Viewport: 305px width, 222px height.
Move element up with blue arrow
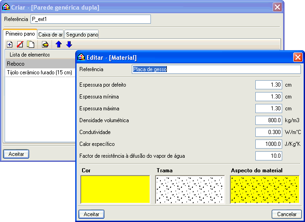pyautogui.click(x=58, y=44)
